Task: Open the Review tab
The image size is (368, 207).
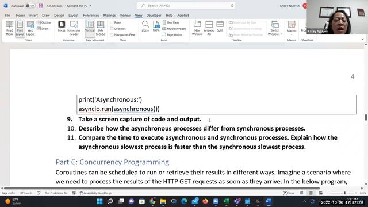Action: pyautogui.click(x=125, y=16)
